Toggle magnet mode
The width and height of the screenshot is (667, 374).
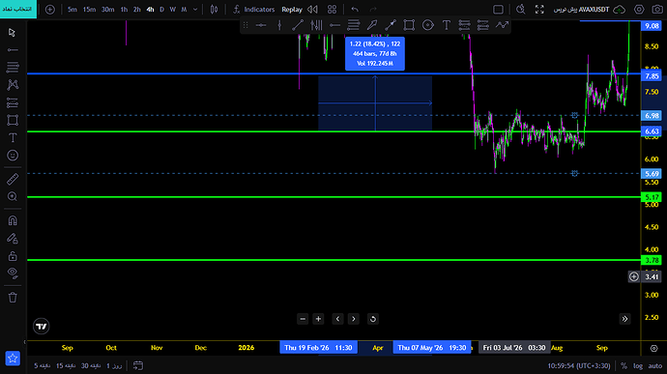tap(13, 220)
